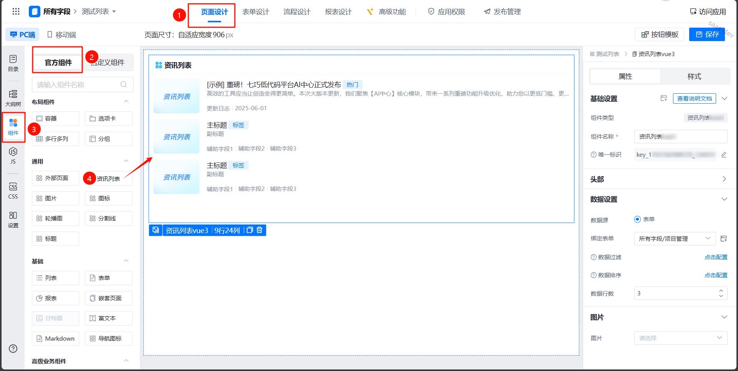The width and height of the screenshot is (738, 371).
Task: Open the 大纲树 outline tree panel
Action: pyautogui.click(x=13, y=98)
